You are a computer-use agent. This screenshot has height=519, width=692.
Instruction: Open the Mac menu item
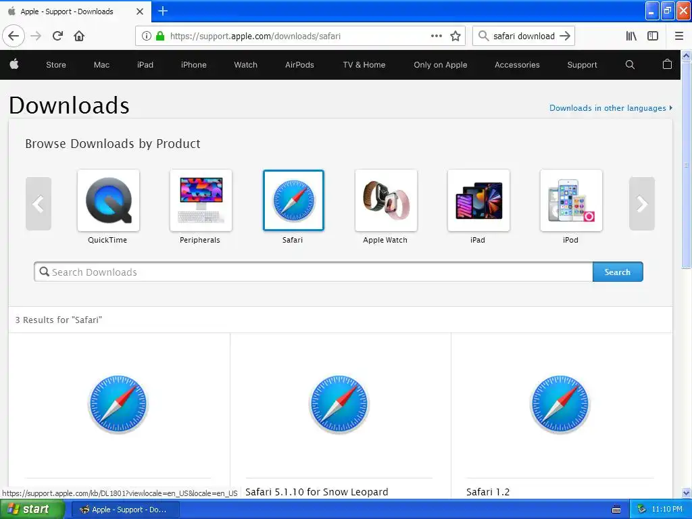(x=101, y=64)
